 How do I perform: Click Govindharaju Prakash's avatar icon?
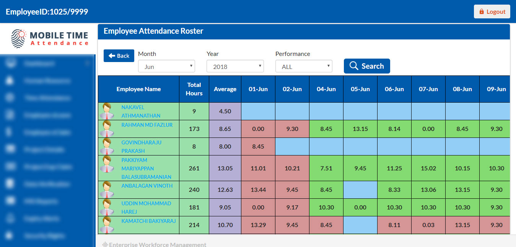tap(107, 146)
